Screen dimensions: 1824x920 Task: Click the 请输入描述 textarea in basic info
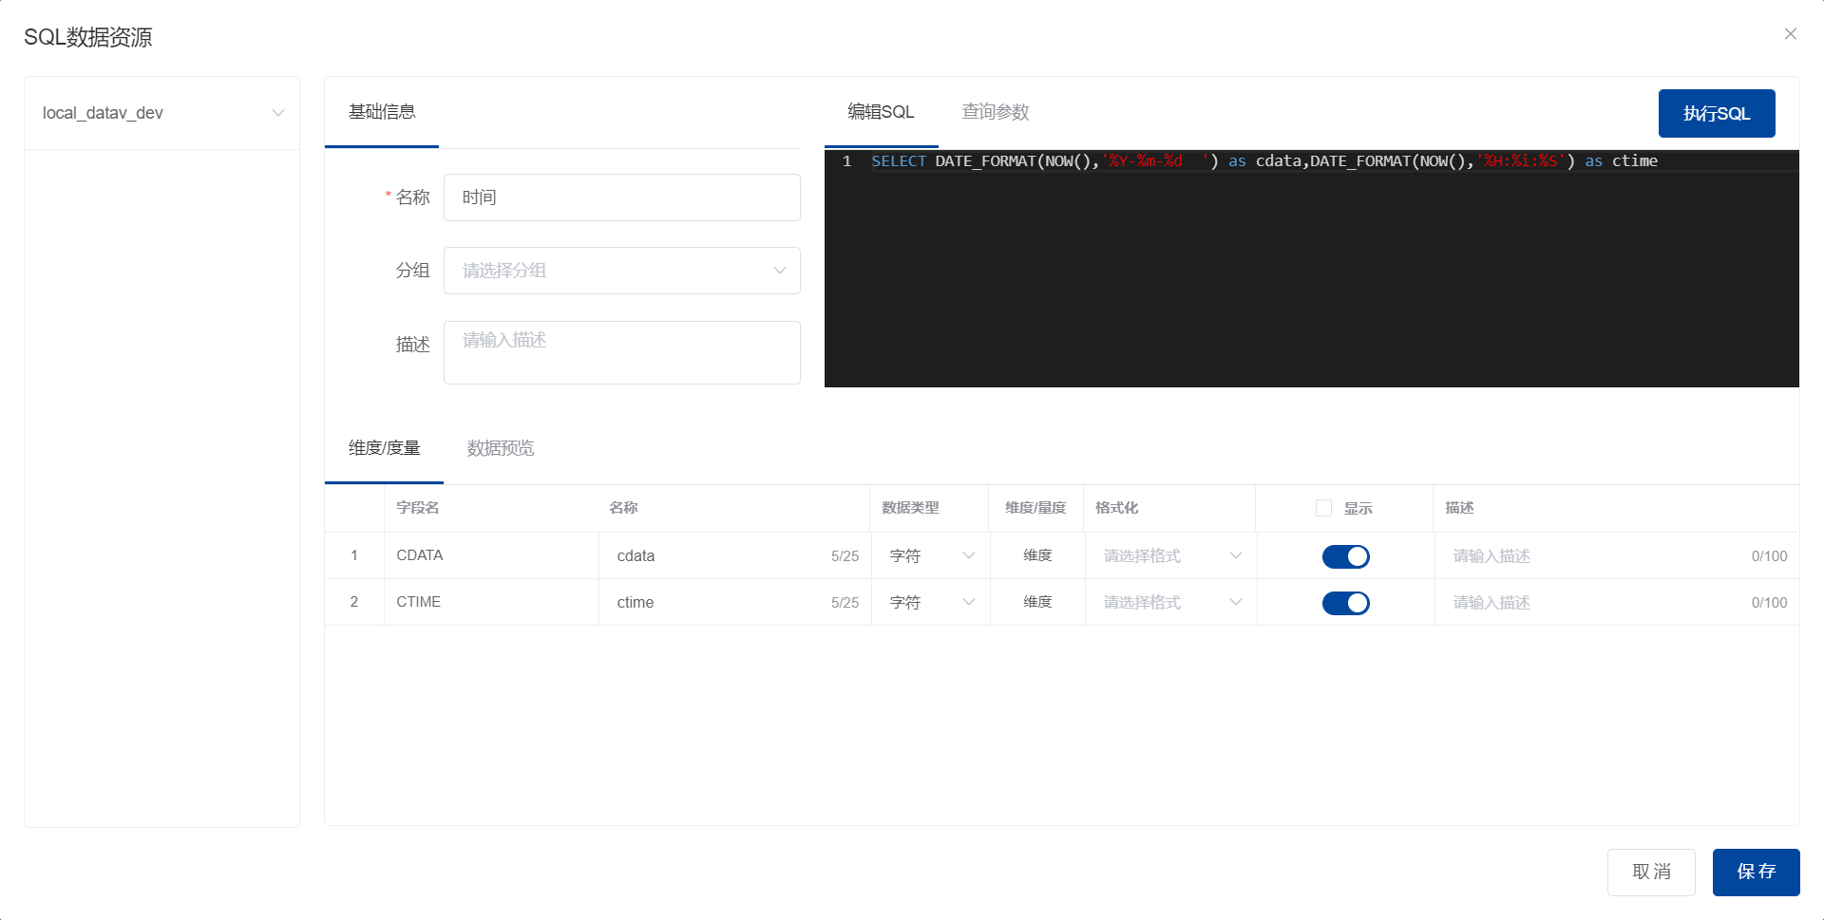click(622, 352)
